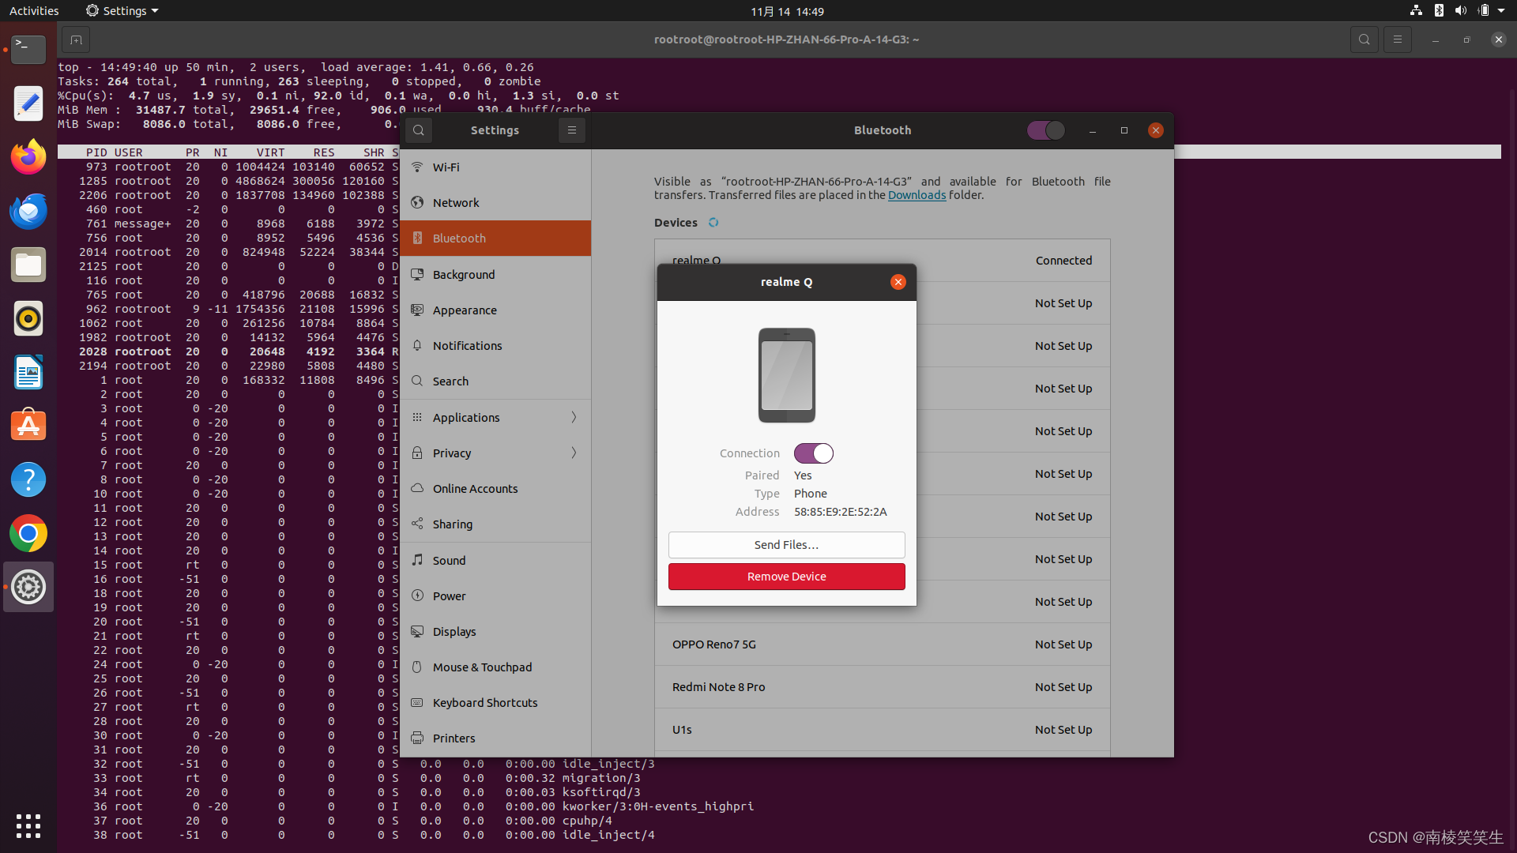Click the Send Files… button
The image size is (1517, 853).
coord(786,545)
